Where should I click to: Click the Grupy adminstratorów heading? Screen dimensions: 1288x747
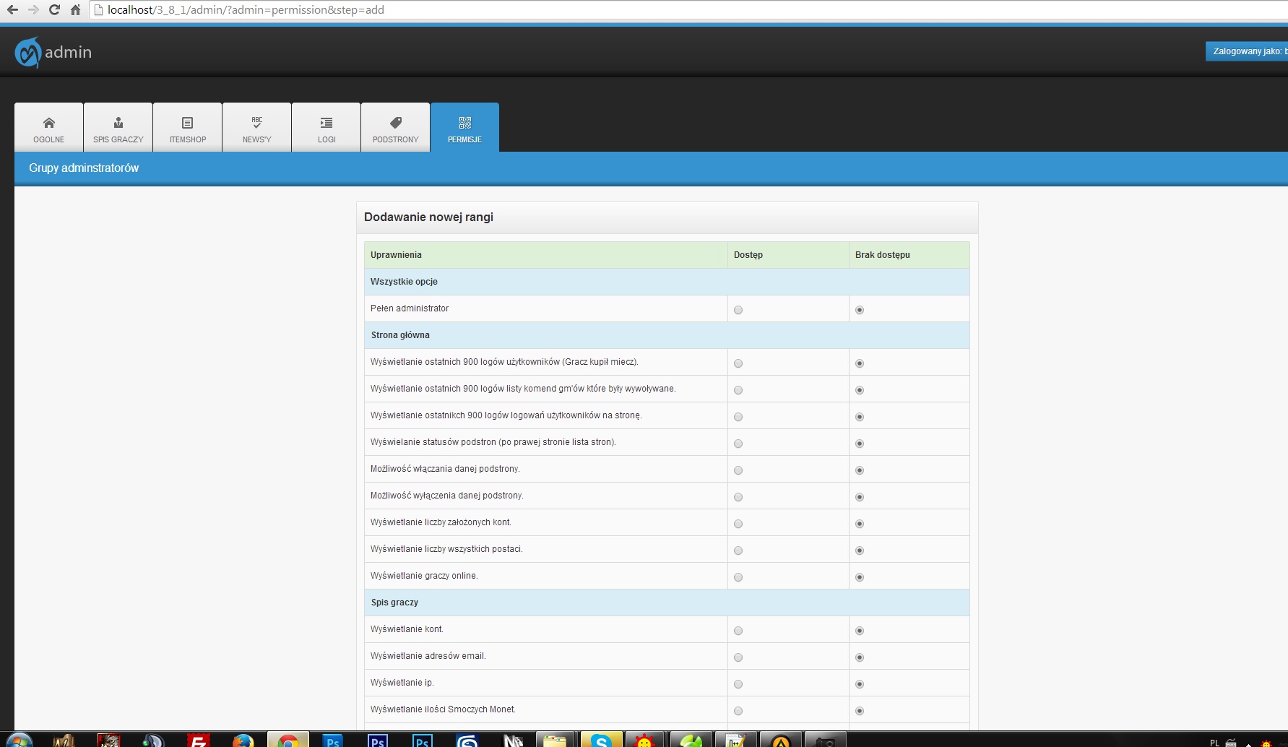point(84,168)
